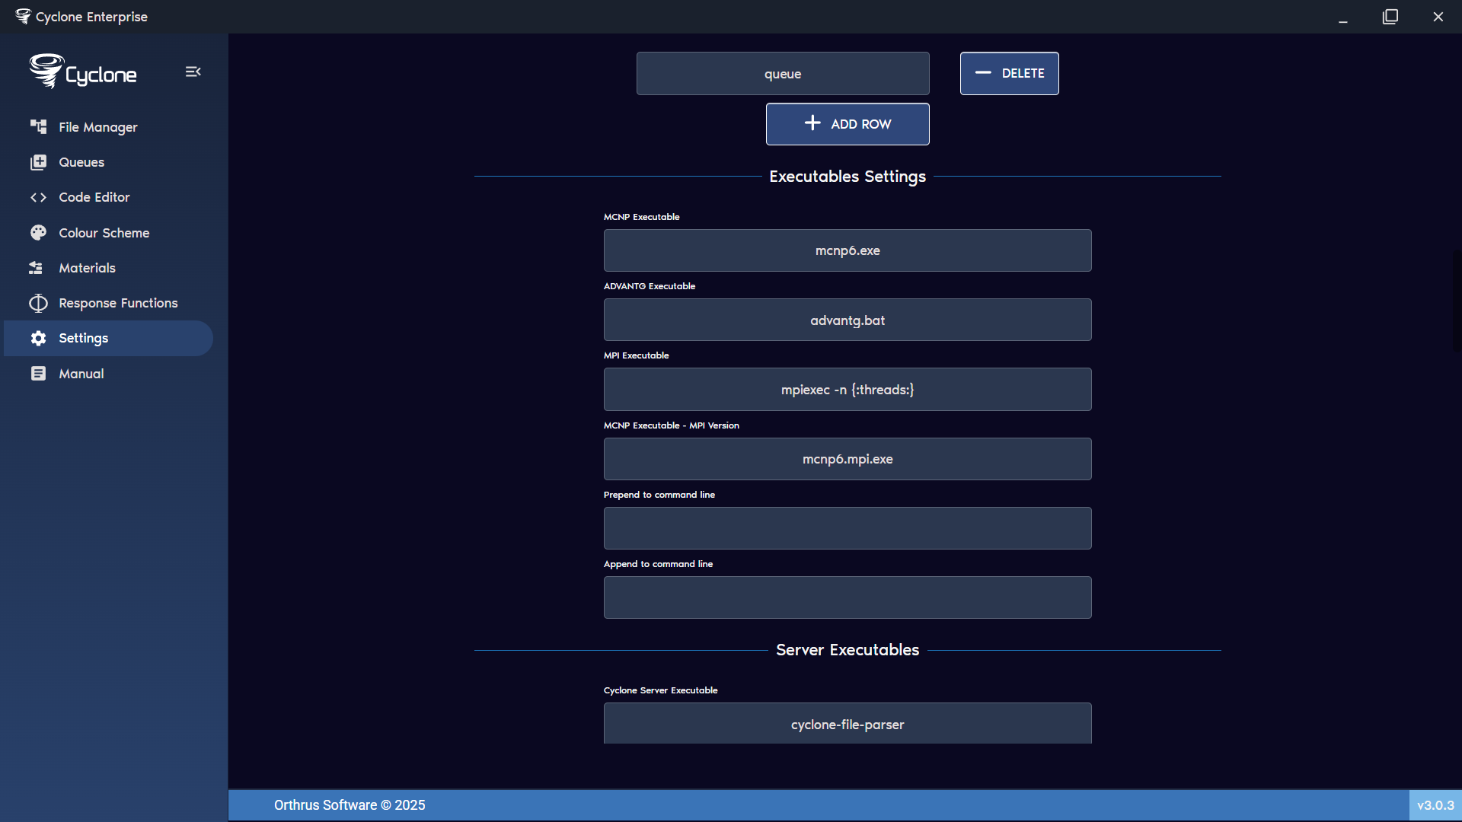Click DELETE to remove the queue
The image size is (1462, 822).
pos(1009,73)
